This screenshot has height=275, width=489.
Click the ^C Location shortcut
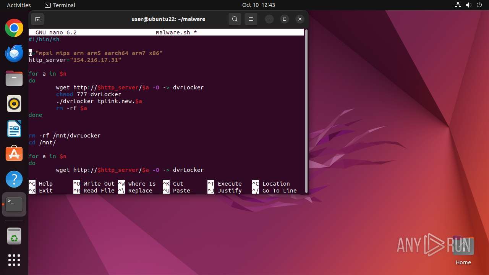pos(271,184)
